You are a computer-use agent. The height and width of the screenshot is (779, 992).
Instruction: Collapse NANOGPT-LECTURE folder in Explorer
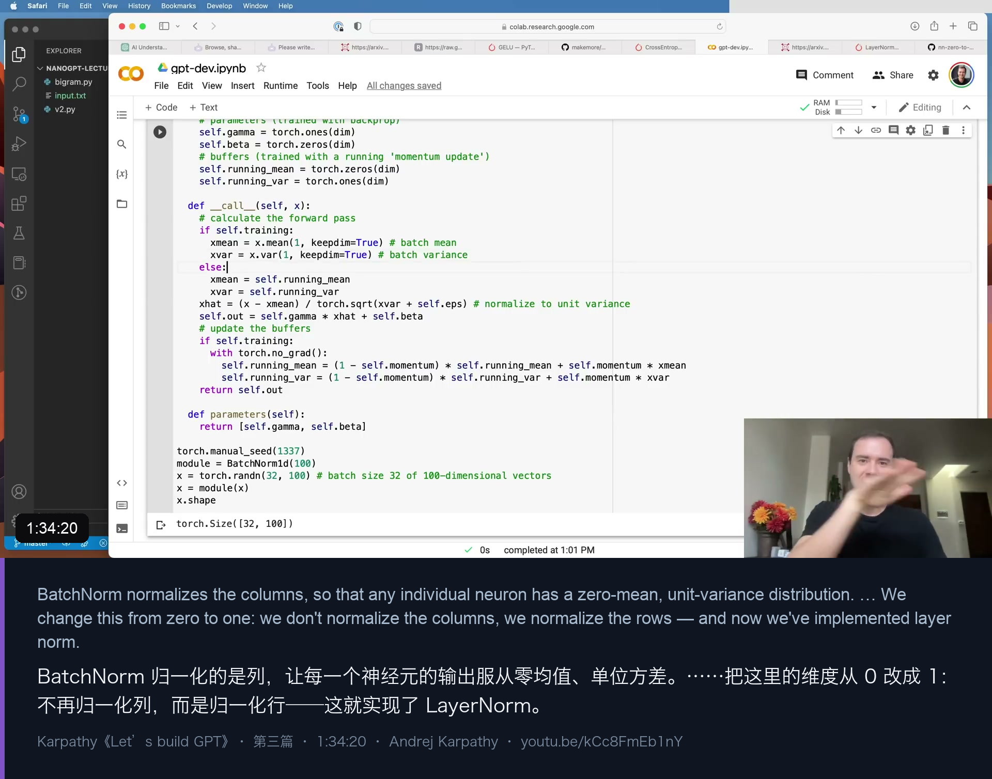tap(40, 68)
